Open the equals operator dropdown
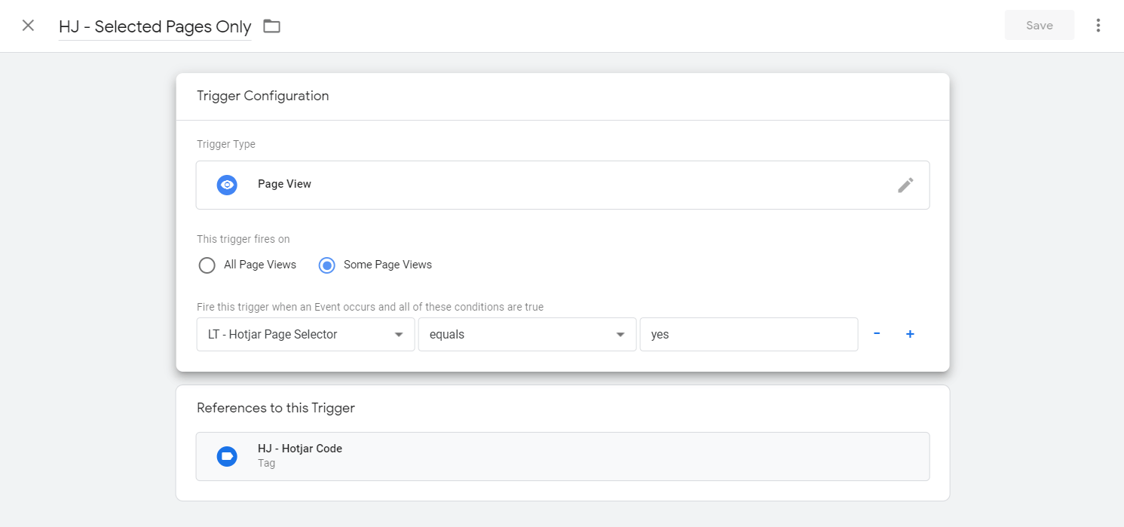Image resolution: width=1124 pixels, height=527 pixels. tap(527, 335)
